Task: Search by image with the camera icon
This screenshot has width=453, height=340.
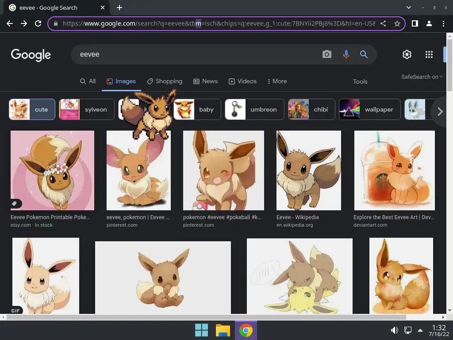Action: point(327,54)
